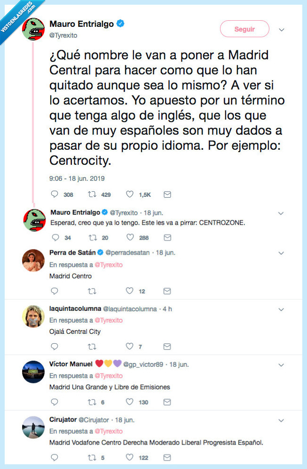Toggle like on laquintacolumna's reply
The height and width of the screenshot is (469, 307).
(130, 347)
